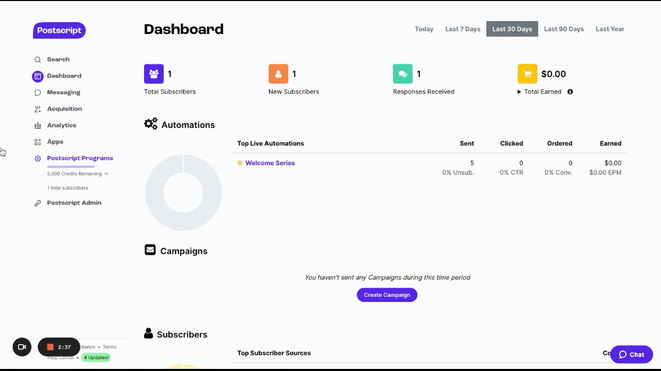Stop the recording with red button
661x371 pixels.
click(50, 347)
